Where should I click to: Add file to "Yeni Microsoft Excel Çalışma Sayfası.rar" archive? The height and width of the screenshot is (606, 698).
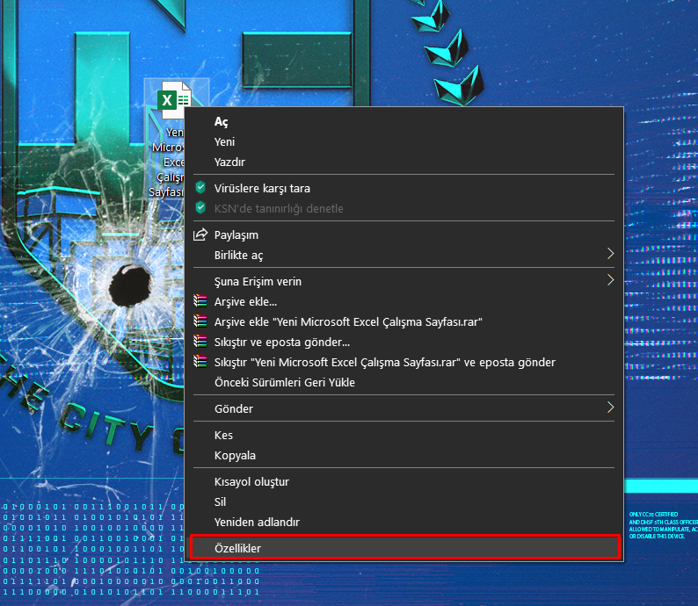[348, 321]
